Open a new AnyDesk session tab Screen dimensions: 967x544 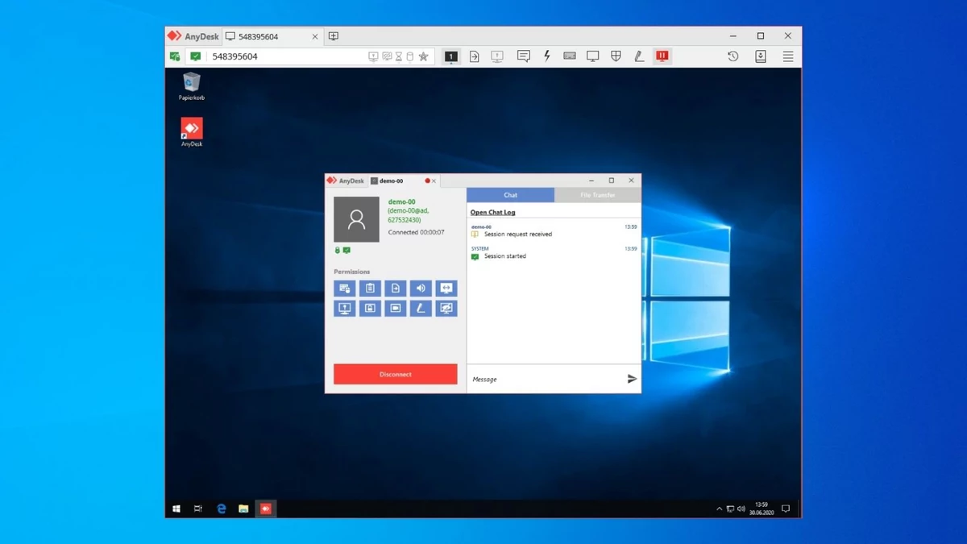coord(334,36)
